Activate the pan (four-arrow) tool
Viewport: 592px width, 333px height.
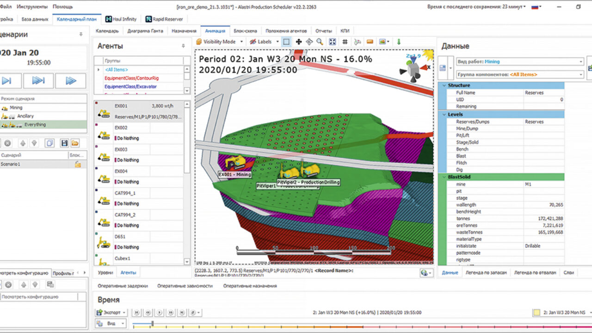pyautogui.click(x=299, y=42)
